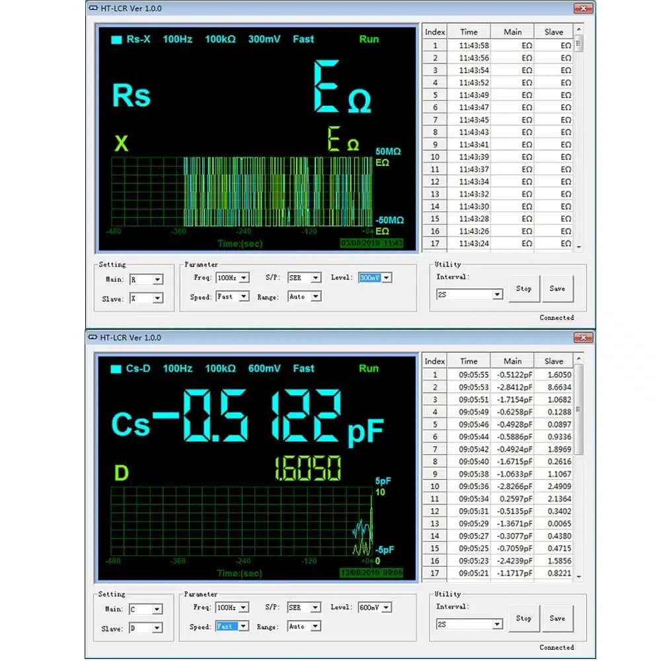
Task: Click the HT-LCR app icon in the top window title bar
Action: 93,9
